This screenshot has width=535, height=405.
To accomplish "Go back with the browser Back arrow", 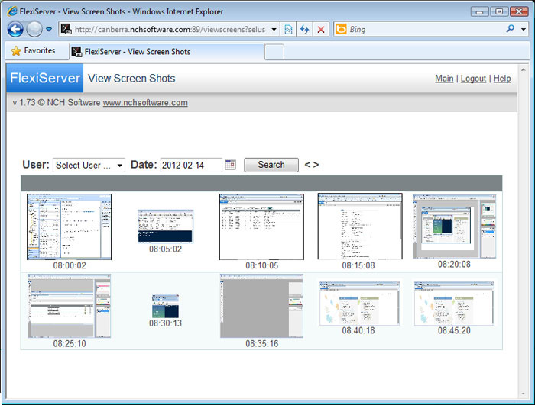I will click(x=15, y=30).
